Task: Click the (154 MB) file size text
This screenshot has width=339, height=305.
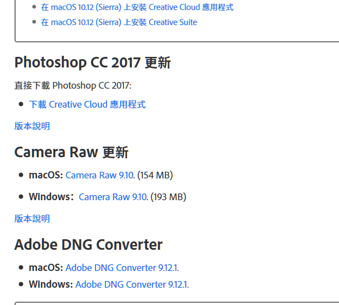Action: click(155, 175)
